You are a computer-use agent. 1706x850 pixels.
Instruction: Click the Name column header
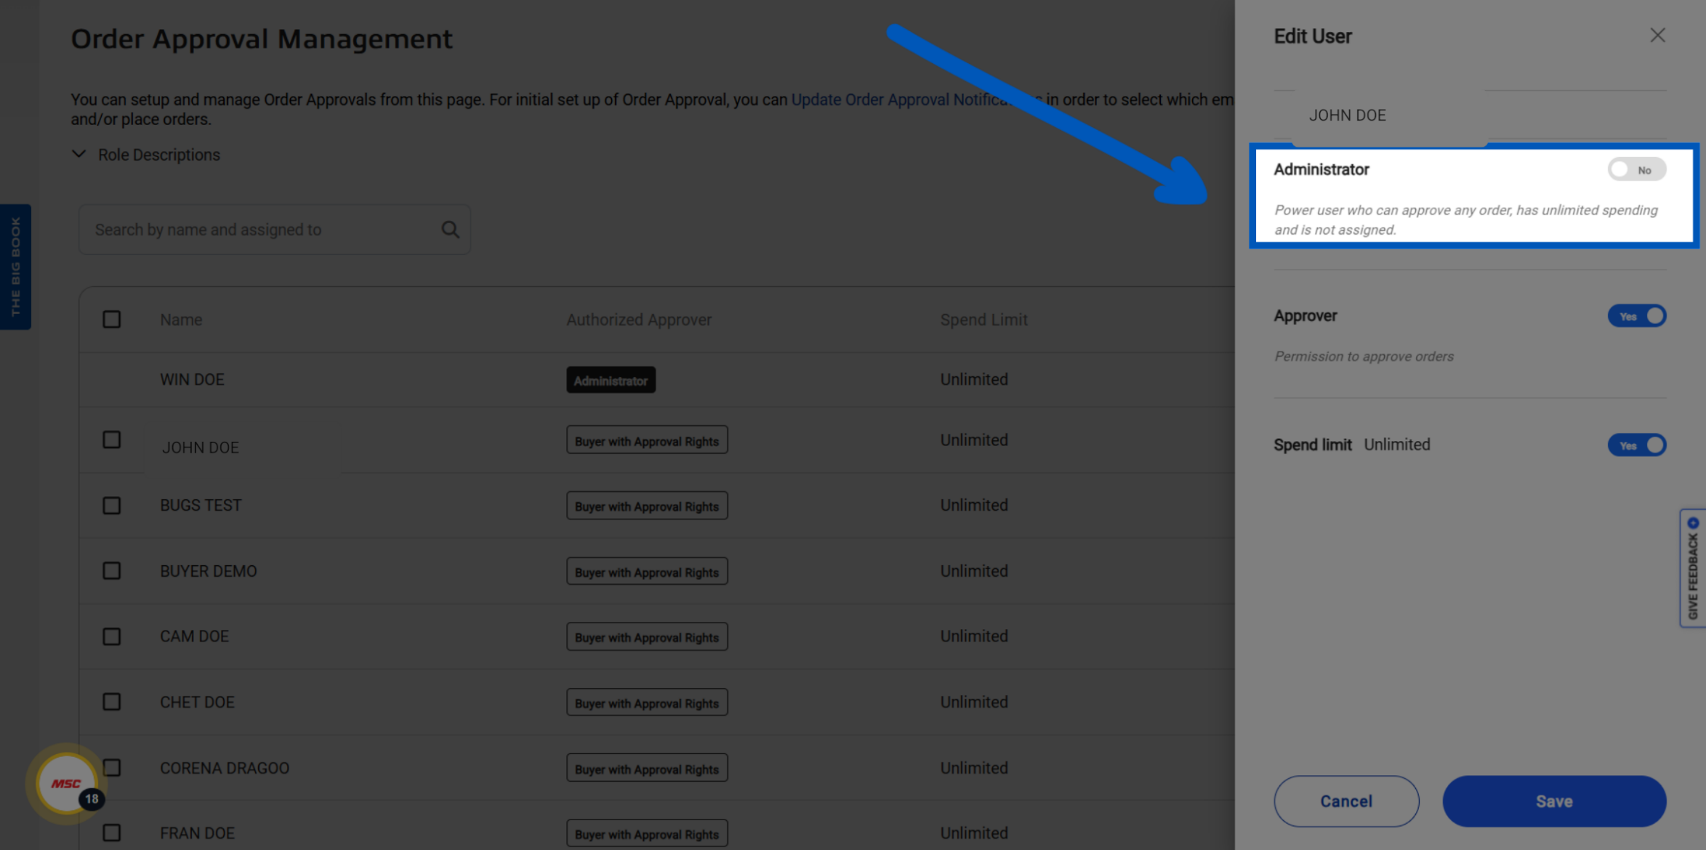click(x=181, y=320)
